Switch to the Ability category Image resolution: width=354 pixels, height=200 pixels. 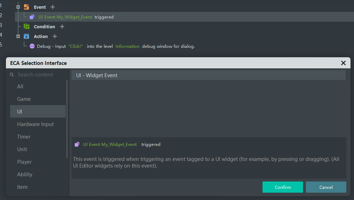pyautogui.click(x=24, y=175)
